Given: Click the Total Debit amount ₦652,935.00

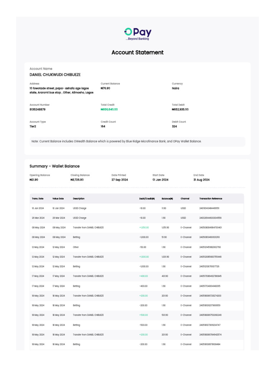Looking at the screenshot, I should tap(180, 109).
